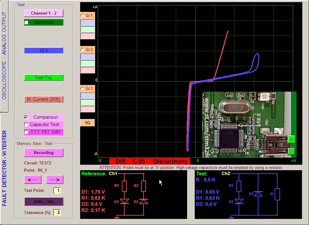
Task: Open the Fault Detector - VI Tester tab
Action: click(4, 168)
